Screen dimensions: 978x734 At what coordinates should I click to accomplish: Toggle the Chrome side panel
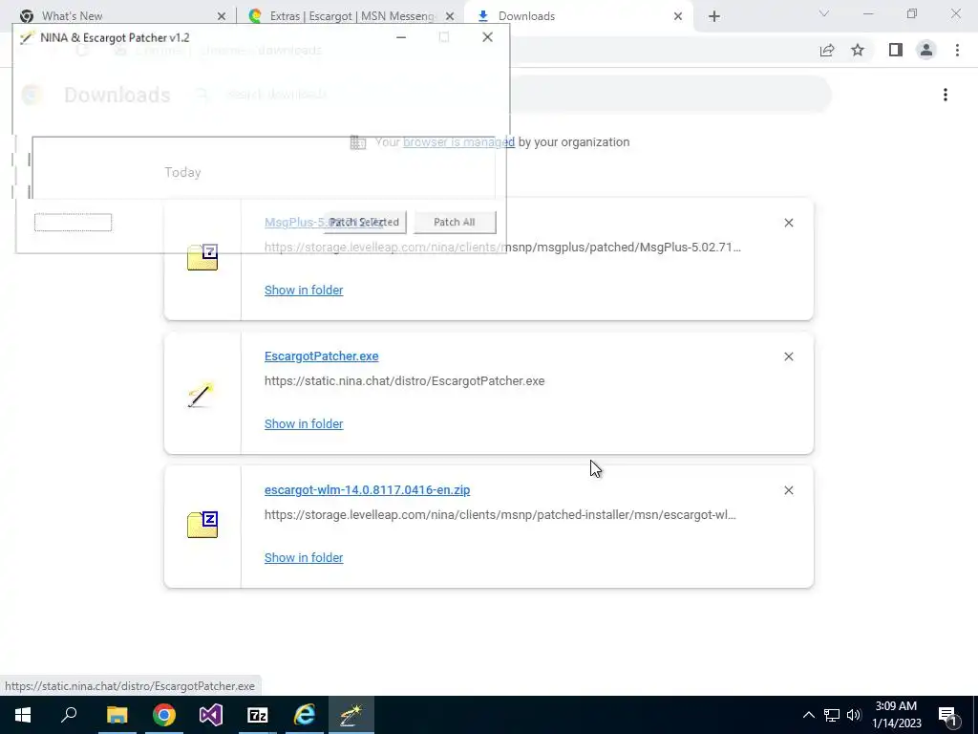tap(896, 50)
